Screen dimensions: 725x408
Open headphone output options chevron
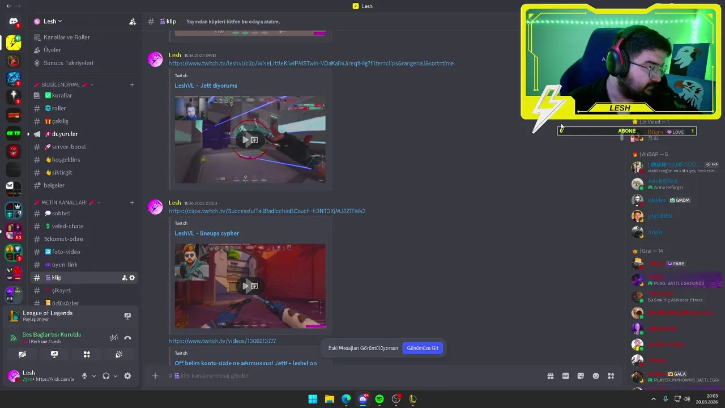coord(116,376)
